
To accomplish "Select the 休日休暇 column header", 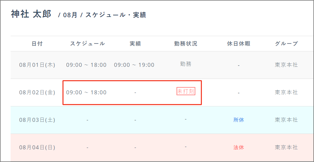I will [x=239, y=44].
